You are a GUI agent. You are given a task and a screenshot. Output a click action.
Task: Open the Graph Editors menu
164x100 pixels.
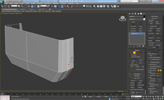click(x=47, y=3)
